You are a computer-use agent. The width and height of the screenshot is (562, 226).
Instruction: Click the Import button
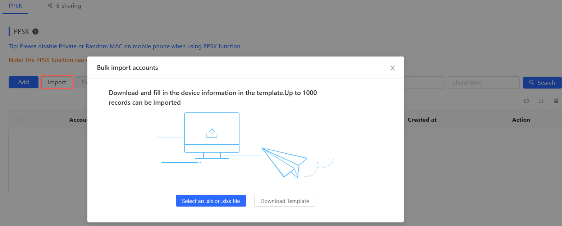click(57, 82)
